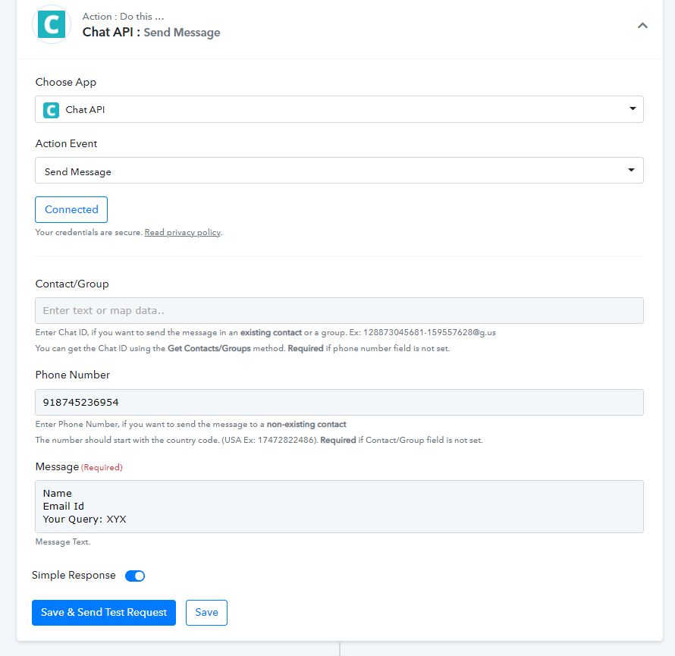Toggle the Simple Response switch
The width and height of the screenshot is (675, 656).
coord(135,576)
